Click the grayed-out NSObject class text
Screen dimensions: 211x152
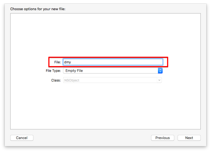(73, 80)
